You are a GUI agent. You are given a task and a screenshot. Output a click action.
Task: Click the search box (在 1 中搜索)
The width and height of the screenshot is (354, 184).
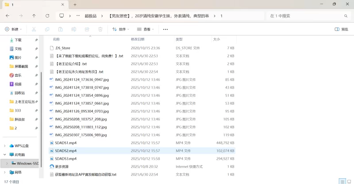[x=305, y=15]
